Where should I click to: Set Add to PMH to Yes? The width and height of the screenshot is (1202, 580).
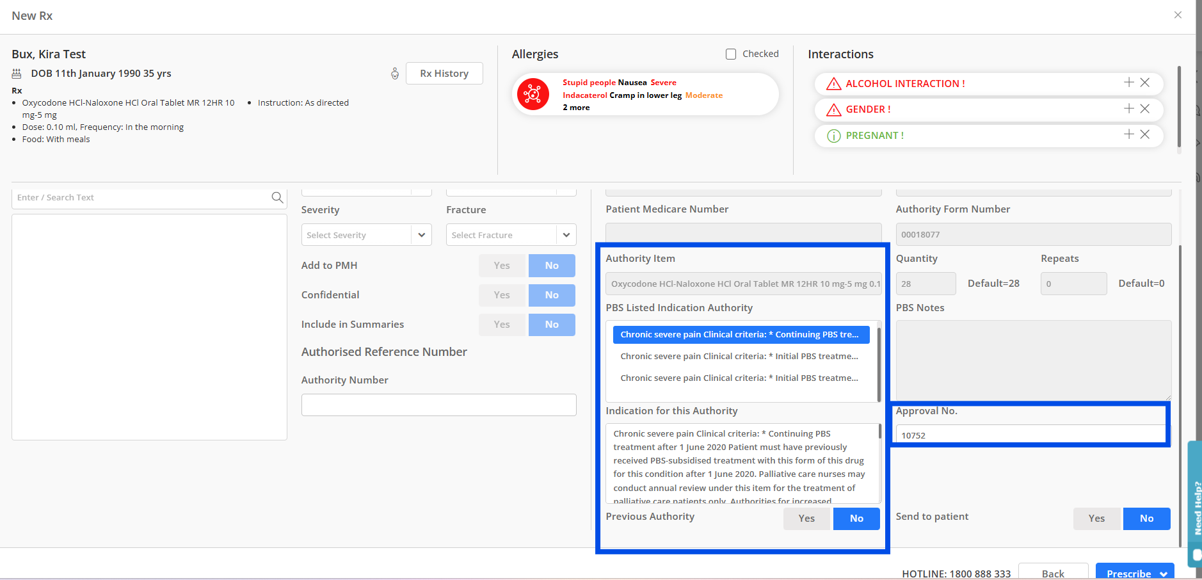coord(502,266)
